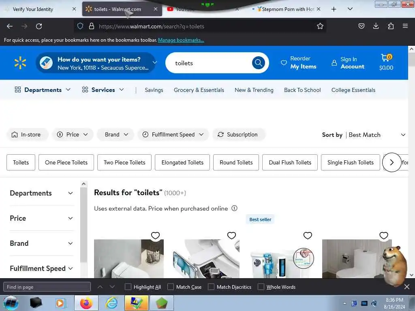Viewport: 415px width, 311px height.
Task: Open the Save to Pocket icon
Action: tap(361, 26)
